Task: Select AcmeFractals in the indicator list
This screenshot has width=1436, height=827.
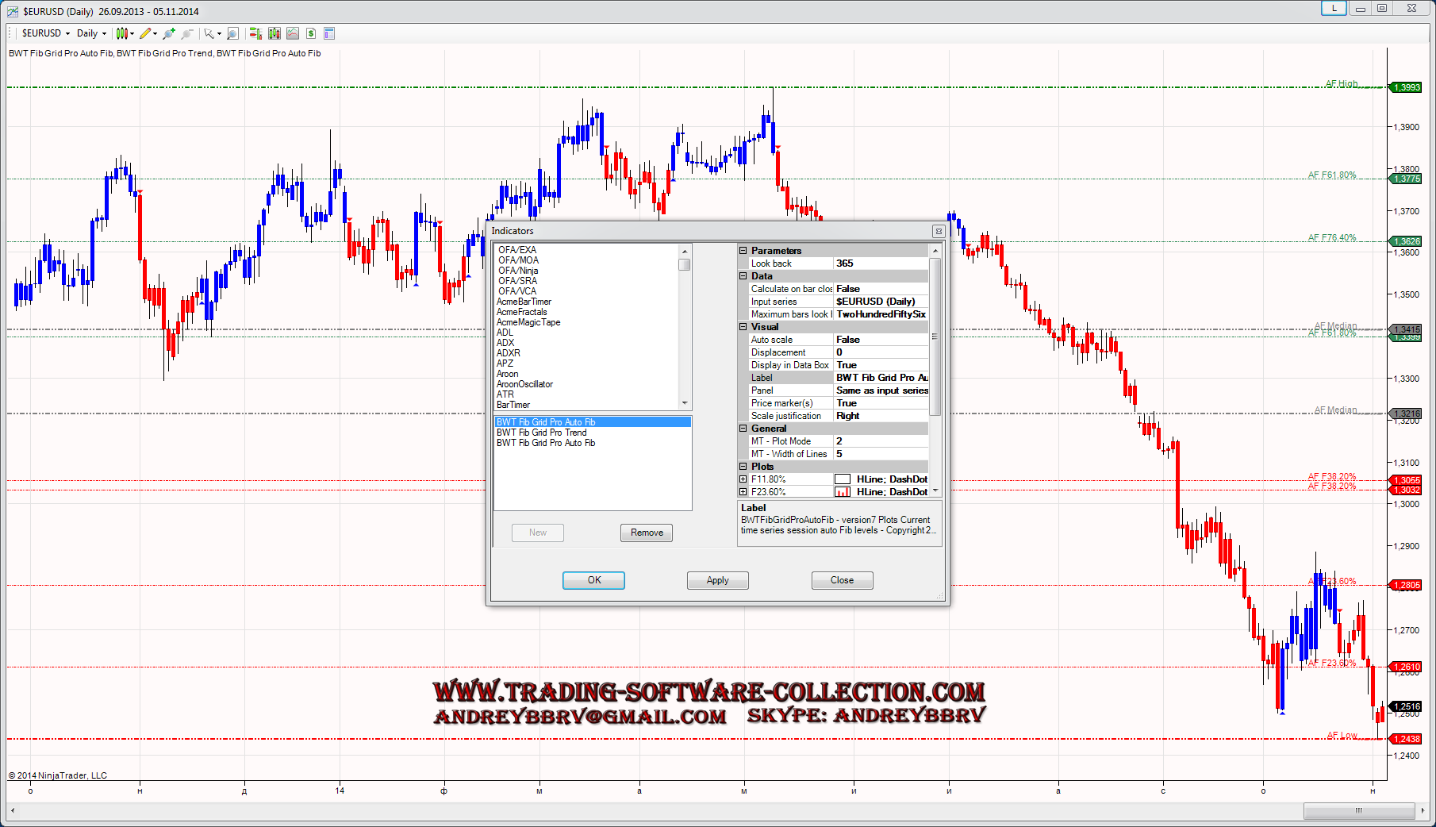Action: pyautogui.click(x=522, y=312)
